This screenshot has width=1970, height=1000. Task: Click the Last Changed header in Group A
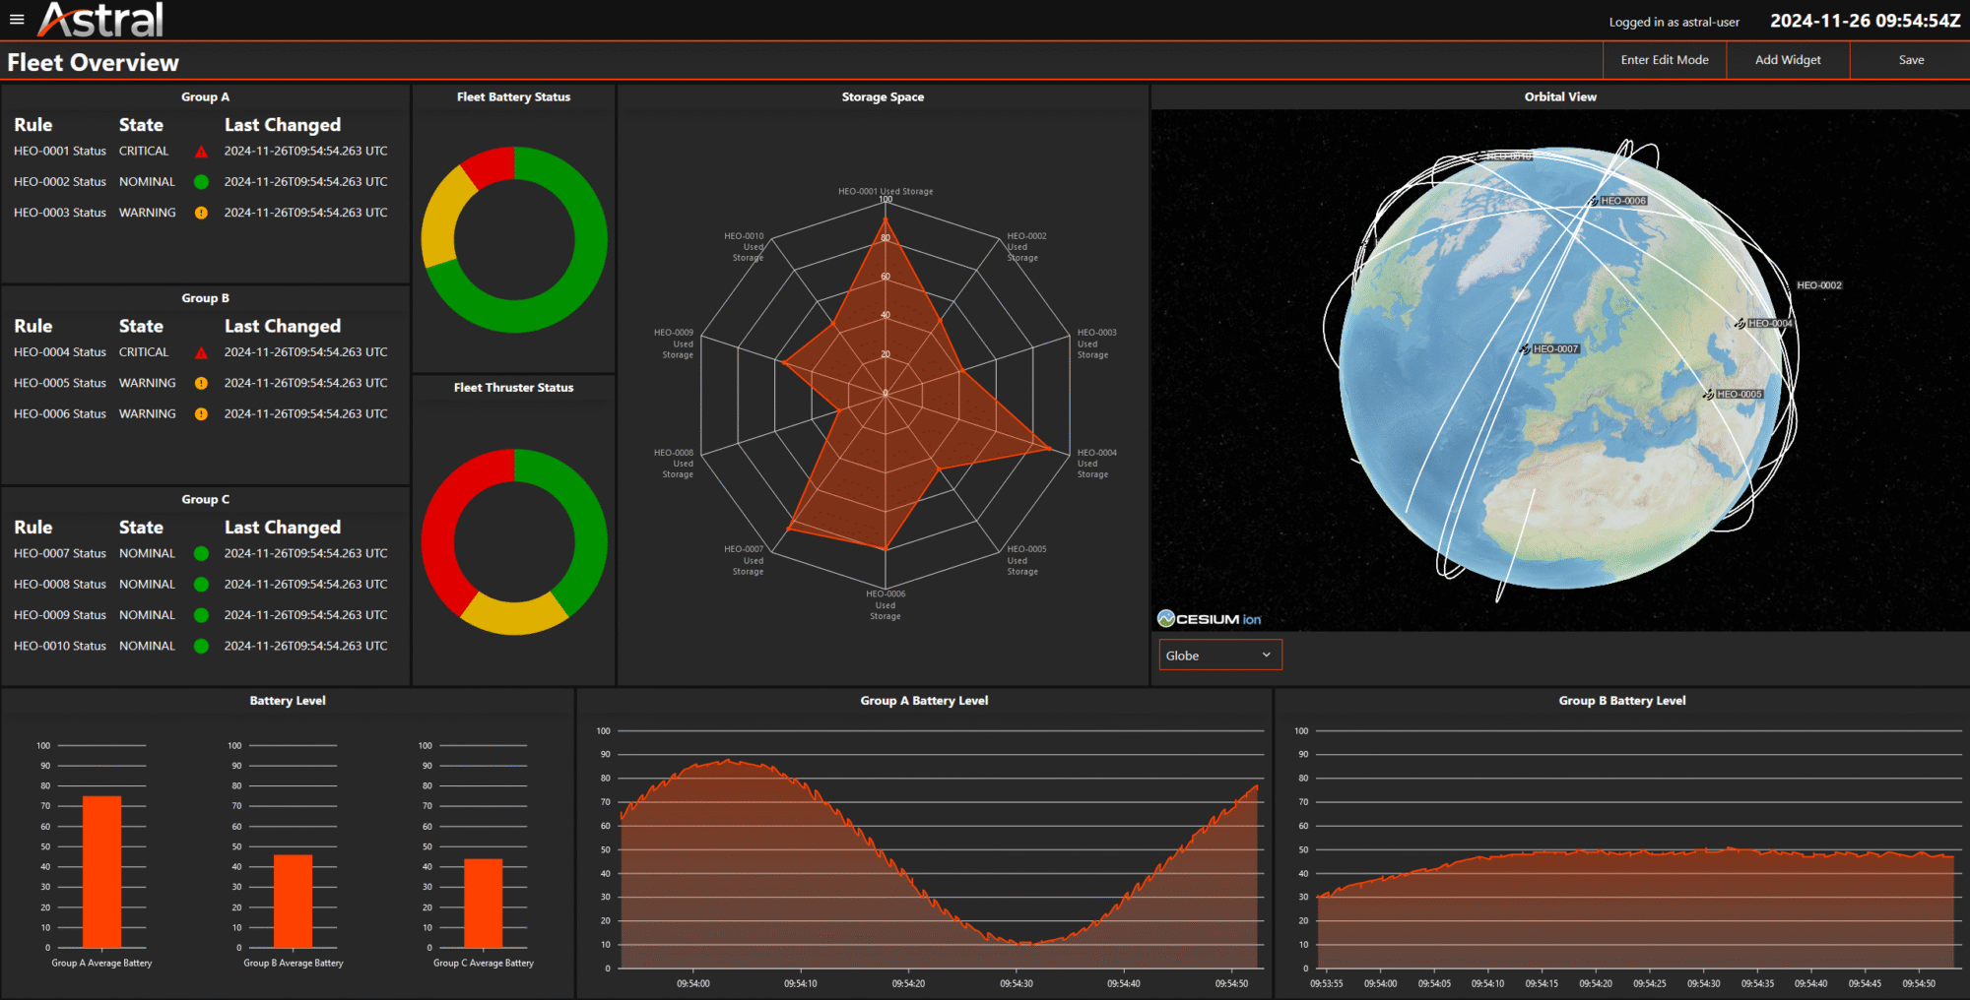coord(282,125)
